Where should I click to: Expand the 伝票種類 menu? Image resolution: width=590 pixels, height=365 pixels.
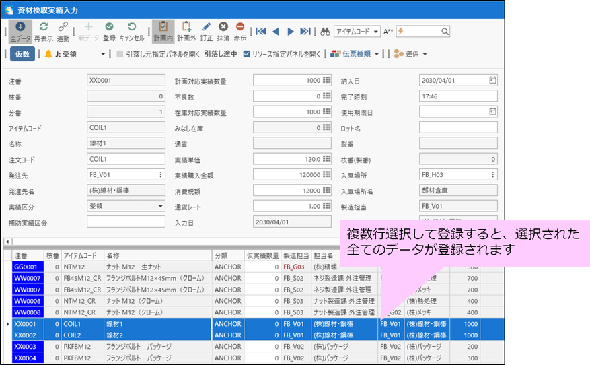377,54
